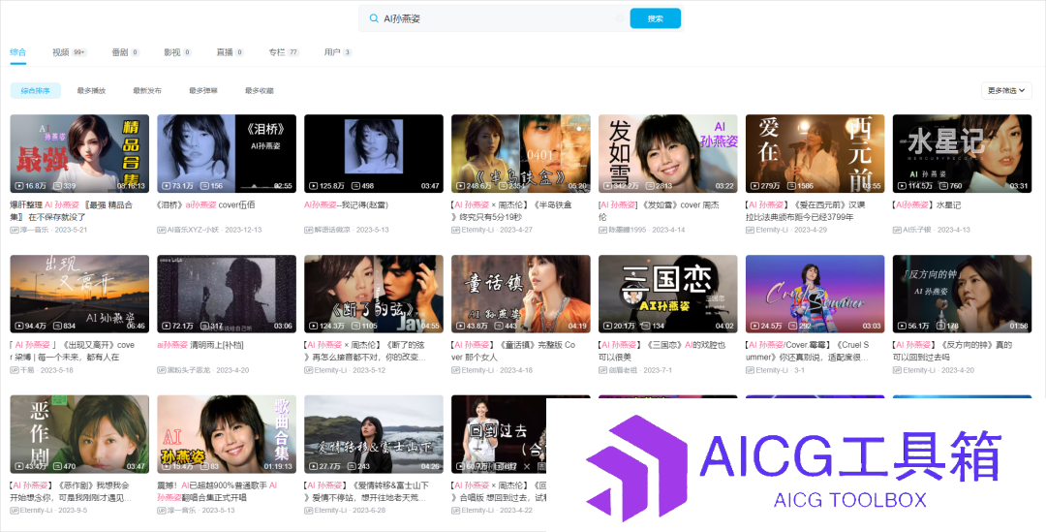
Task: Open the 最强 精品合集 video thumbnail
Action: pos(79,153)
